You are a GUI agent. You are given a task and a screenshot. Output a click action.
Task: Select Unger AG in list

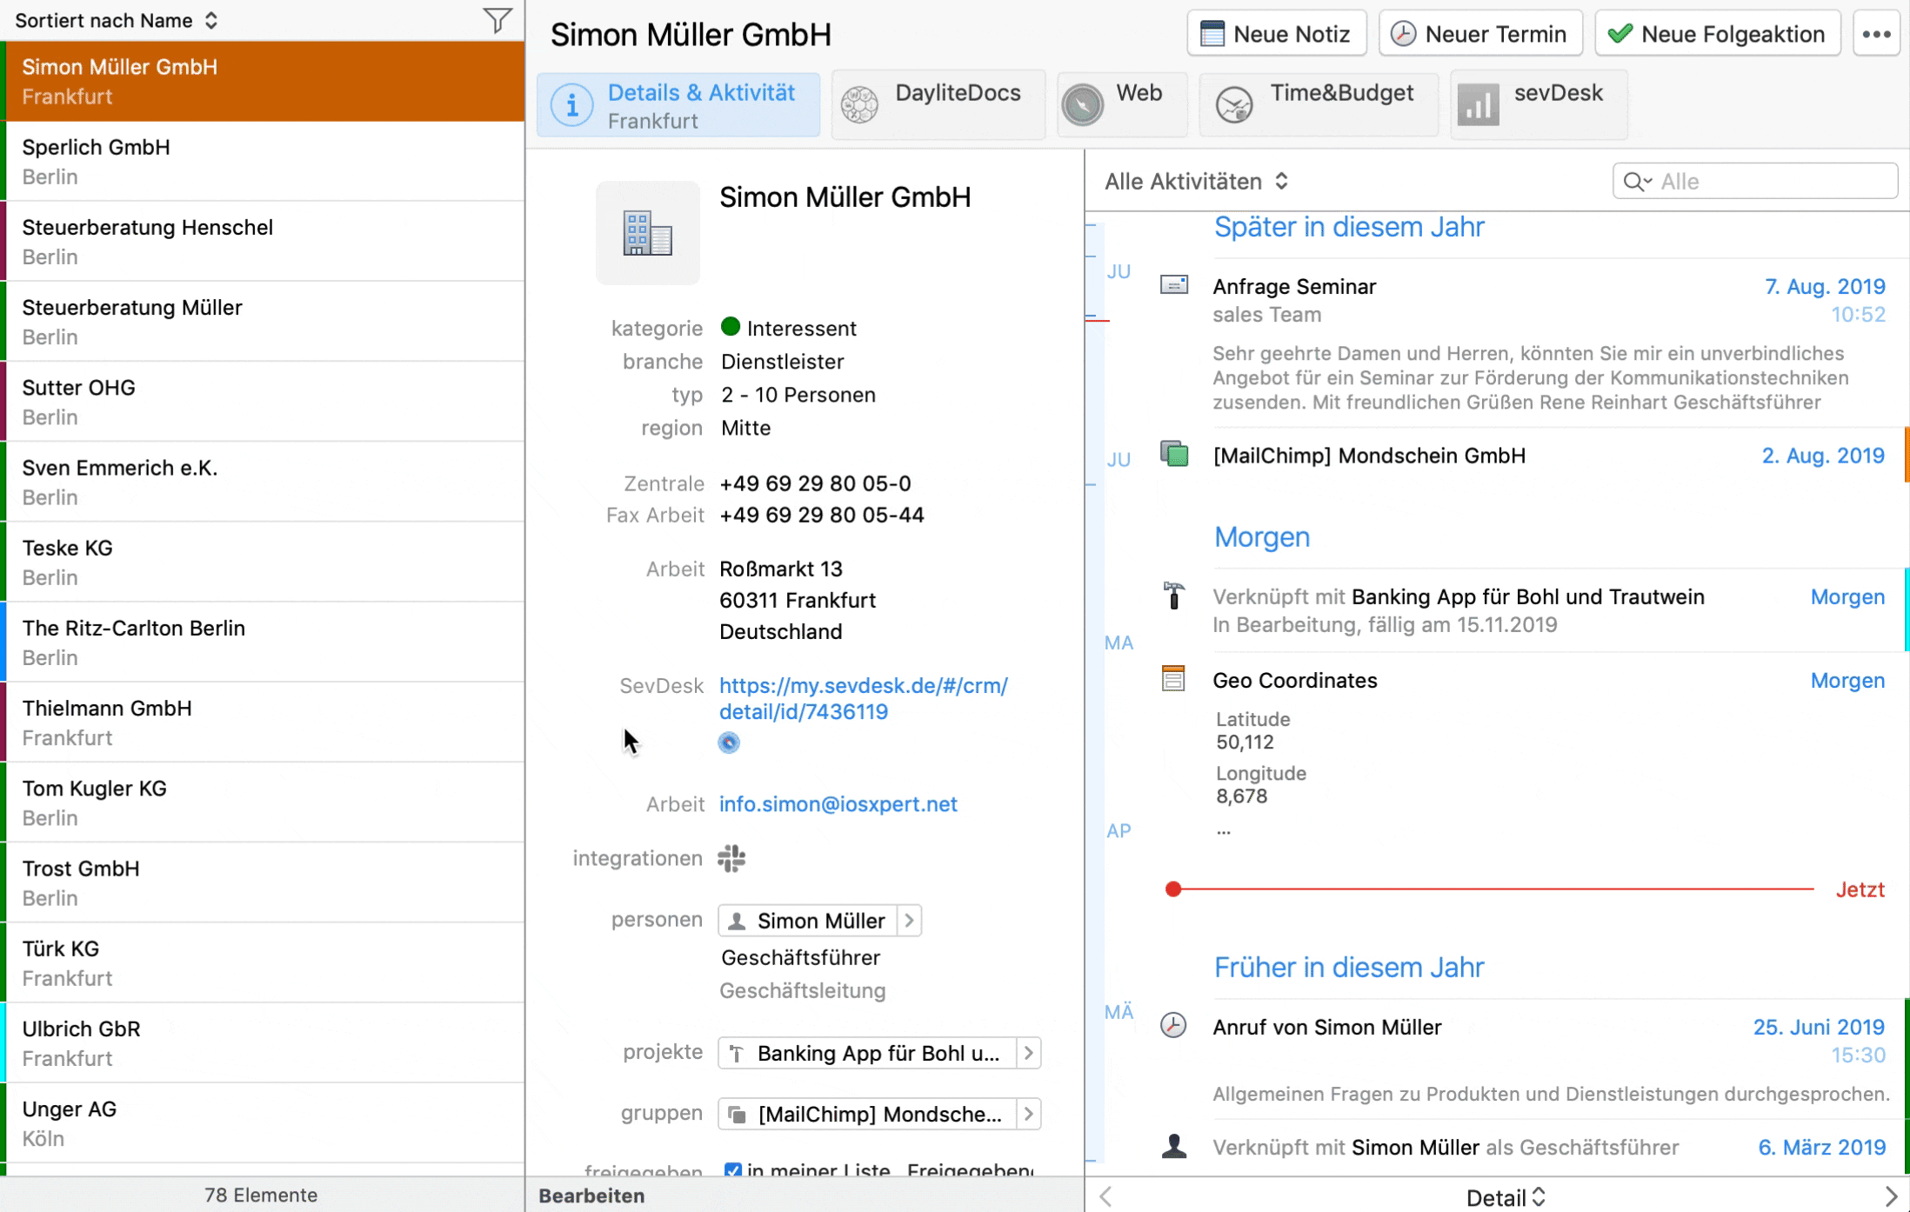tap(263, 1122)
